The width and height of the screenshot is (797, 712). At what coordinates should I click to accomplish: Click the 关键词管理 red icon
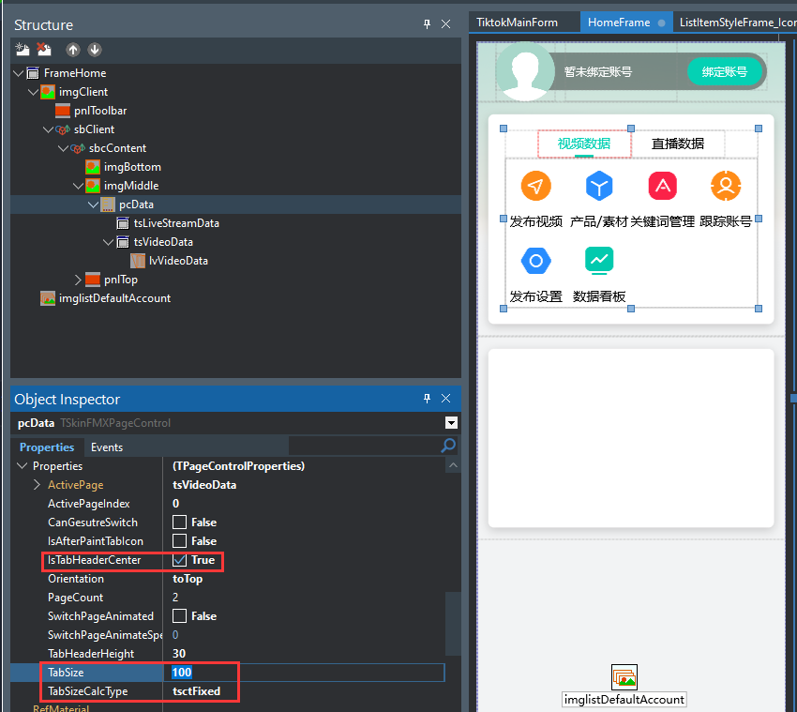click(662, 186)
